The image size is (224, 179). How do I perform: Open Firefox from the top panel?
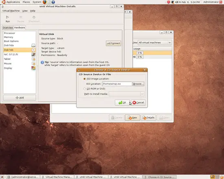click(44, 2)
